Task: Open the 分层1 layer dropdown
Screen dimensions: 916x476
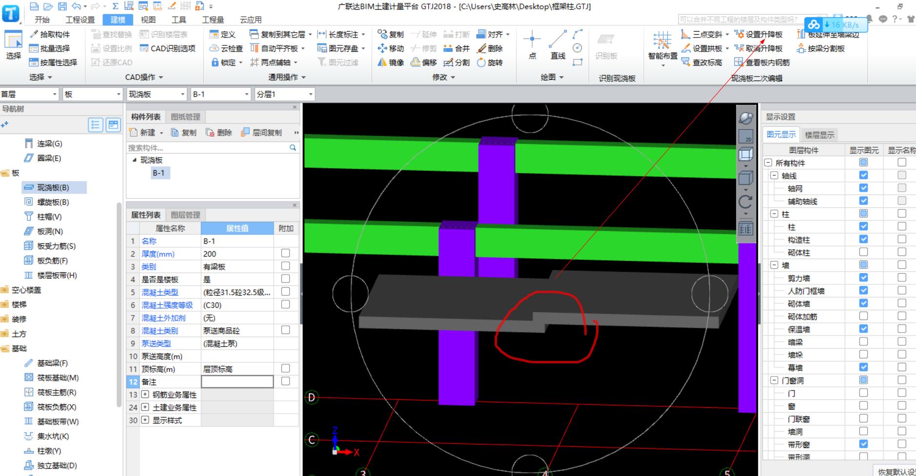Action: (285, 94)
